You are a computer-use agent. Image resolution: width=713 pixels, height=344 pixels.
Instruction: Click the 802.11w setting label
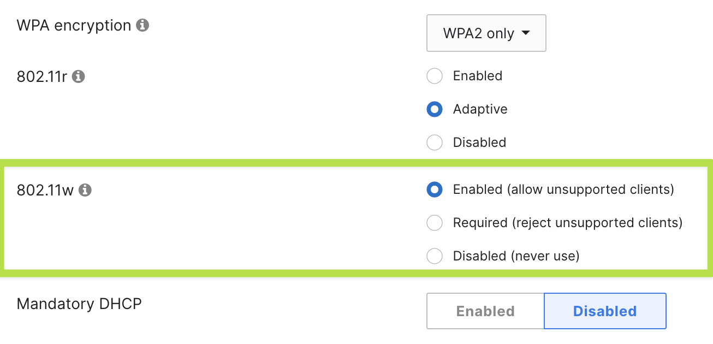tap(46, 190)
